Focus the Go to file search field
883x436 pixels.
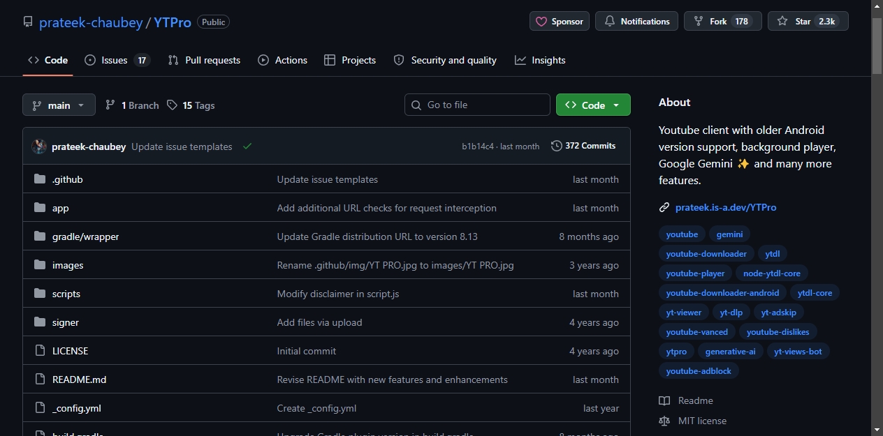[x=477, y=105]
